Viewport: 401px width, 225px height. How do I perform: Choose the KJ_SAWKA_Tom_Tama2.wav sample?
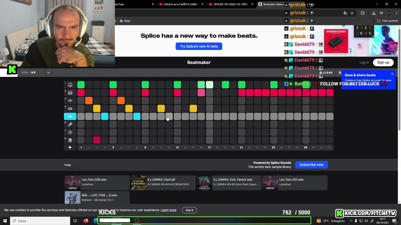click(x=228, y=182)
